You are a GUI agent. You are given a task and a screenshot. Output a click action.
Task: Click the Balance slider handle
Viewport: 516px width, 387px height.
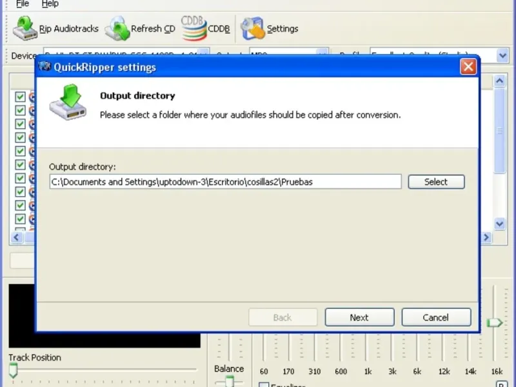tap(230, 381)
